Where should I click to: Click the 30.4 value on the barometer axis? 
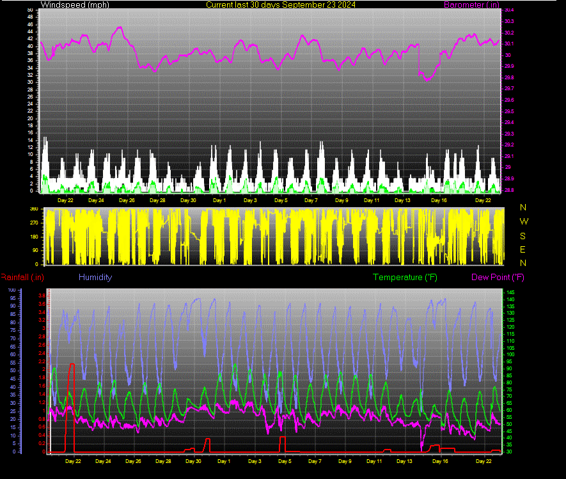(x=509, y=10)
